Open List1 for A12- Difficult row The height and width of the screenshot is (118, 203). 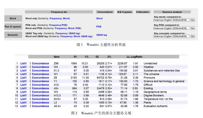tap(23, 85)
